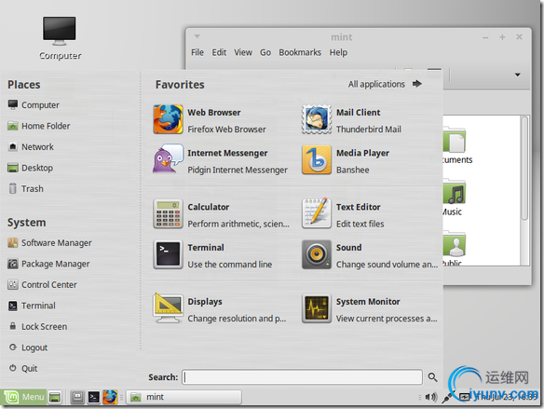This screenshot has width=544, height=409.
Task: Open Bookmarks menu in mint window
Action: point(300,52)
